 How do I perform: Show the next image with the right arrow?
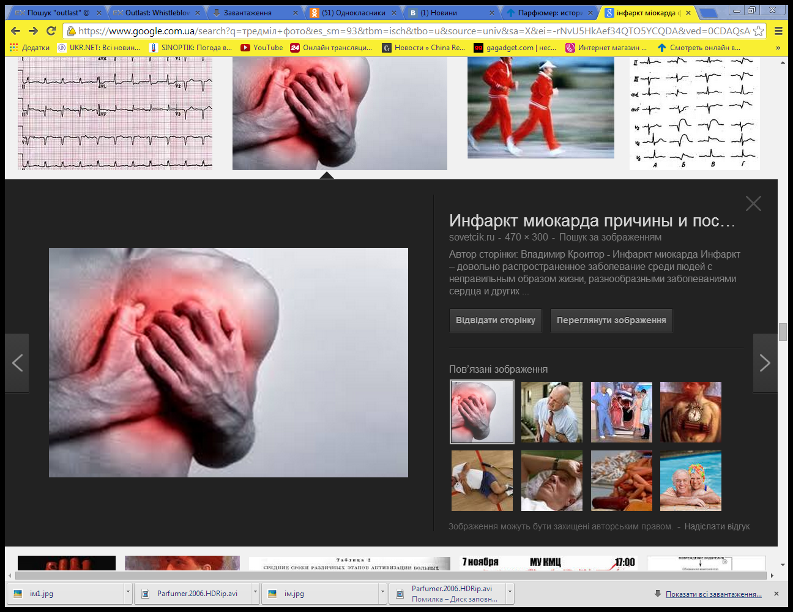coord(765,363)
